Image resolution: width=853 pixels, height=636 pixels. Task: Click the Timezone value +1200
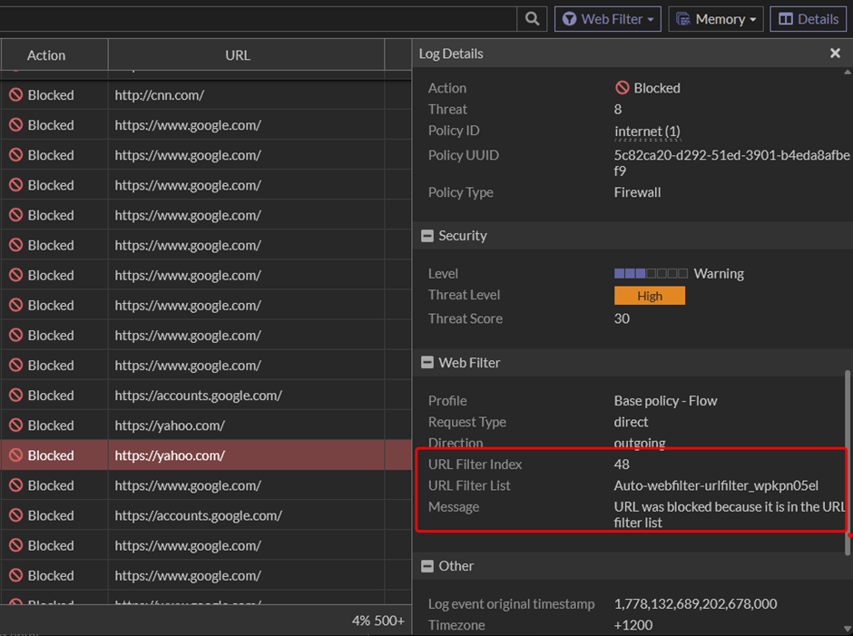click(633, 624)
